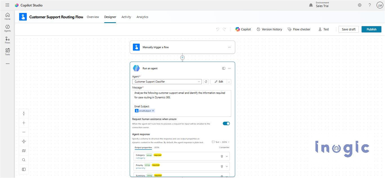Open the Activity tab
385x178 pixels.
126,17
